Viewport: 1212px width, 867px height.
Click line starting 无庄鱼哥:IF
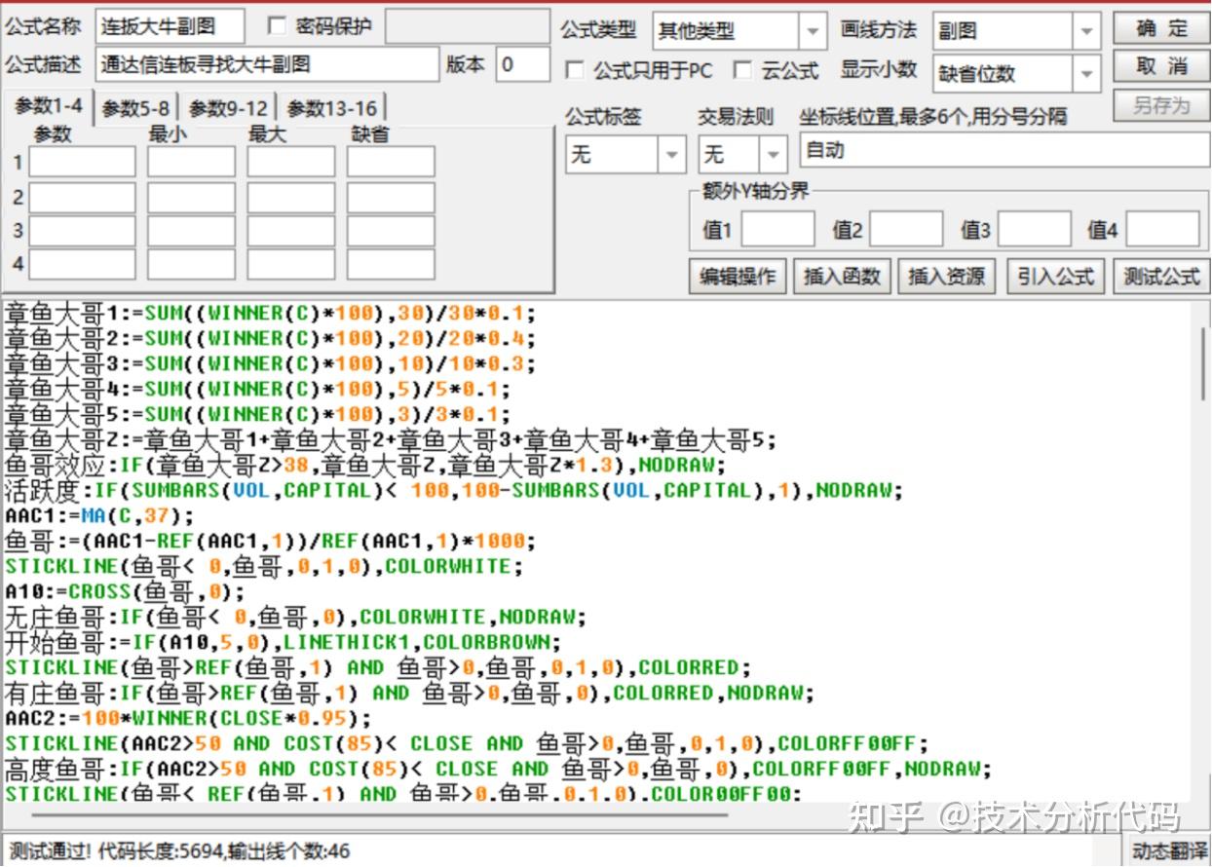click(x=296, y=617)
